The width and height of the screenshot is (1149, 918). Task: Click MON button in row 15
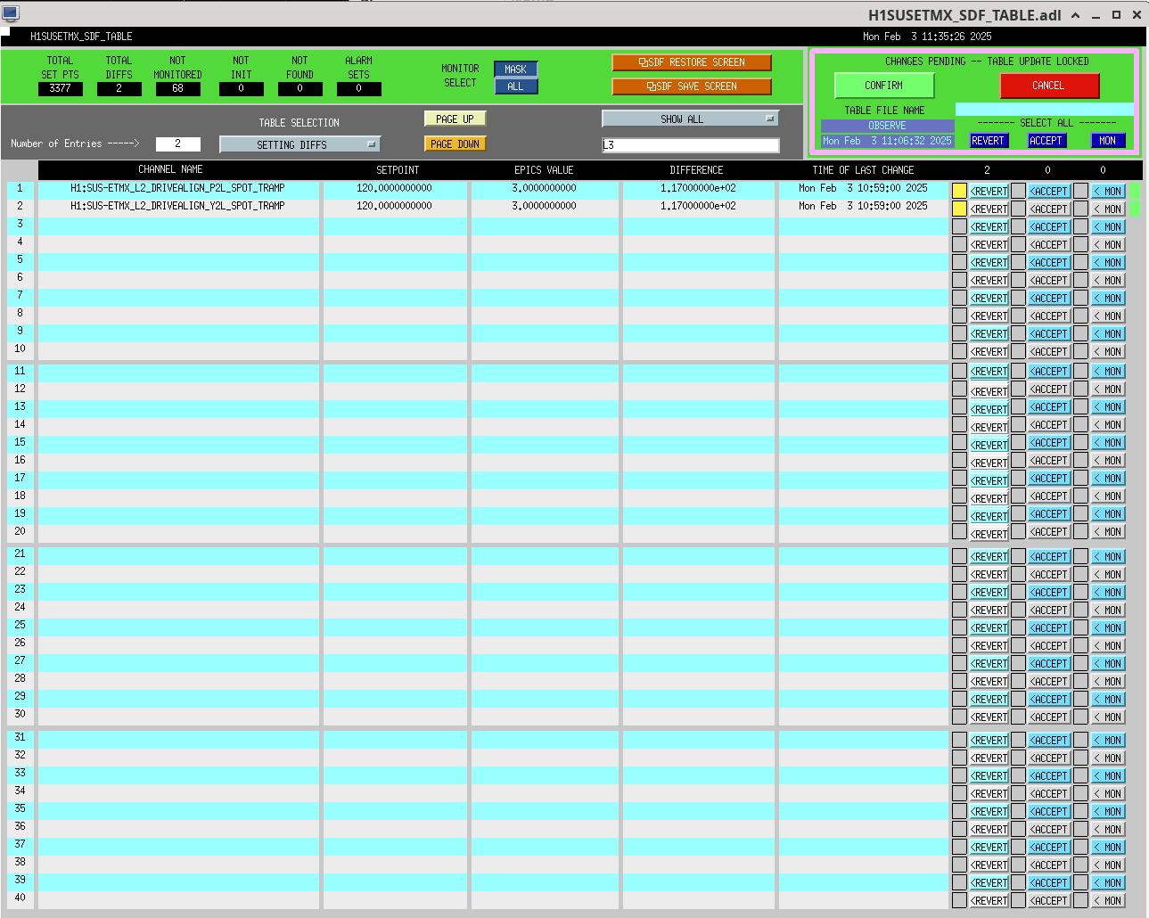click(1109, 443)
